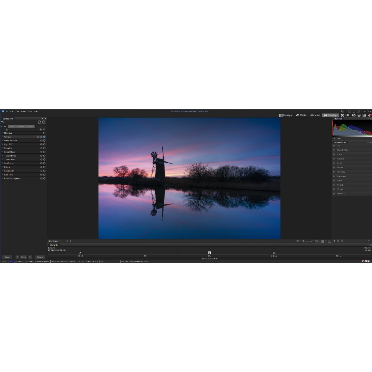Image resolution: width=372 pixels, height=372 pixels.
Task: Click the windmill photo in the preview
Action: point(189,178)
